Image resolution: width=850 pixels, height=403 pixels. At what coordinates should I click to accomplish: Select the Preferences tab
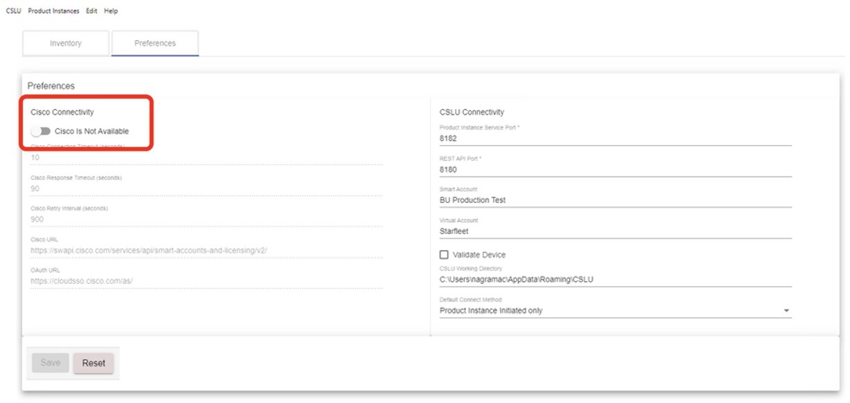click(x=155, y=43)
